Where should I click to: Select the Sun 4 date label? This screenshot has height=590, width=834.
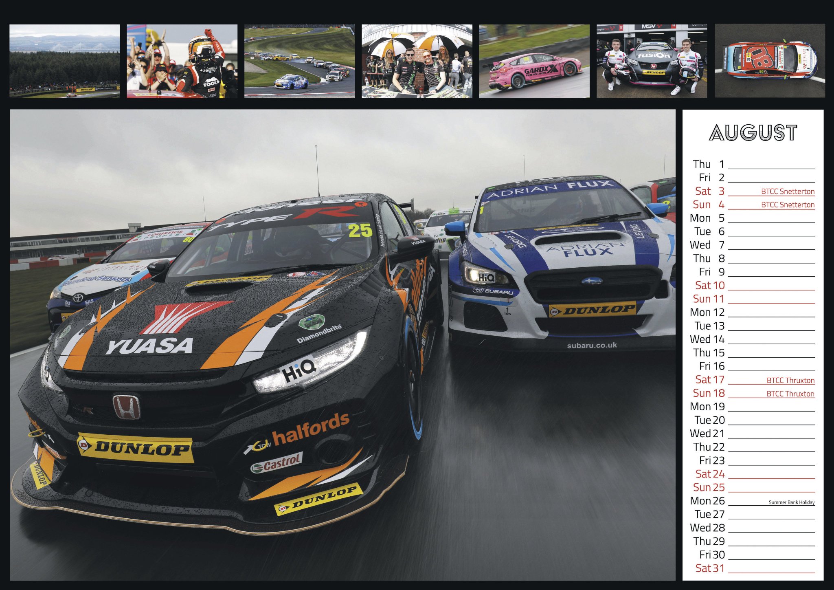709,205
